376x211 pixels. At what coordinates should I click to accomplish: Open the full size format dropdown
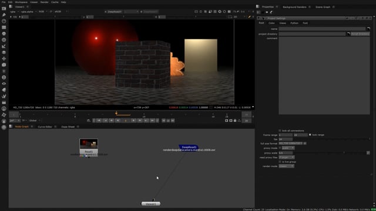(291, 143)
